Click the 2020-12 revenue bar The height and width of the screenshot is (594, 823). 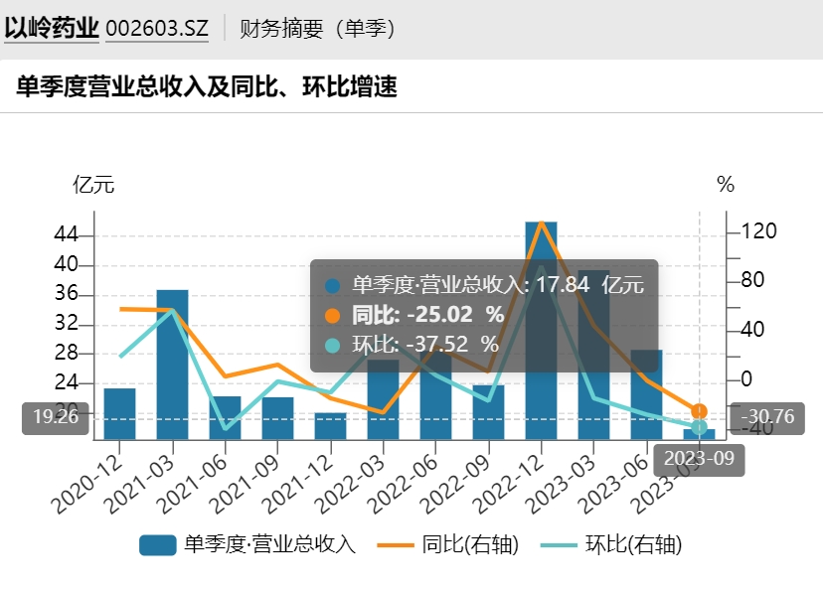[x=120, y=413]
